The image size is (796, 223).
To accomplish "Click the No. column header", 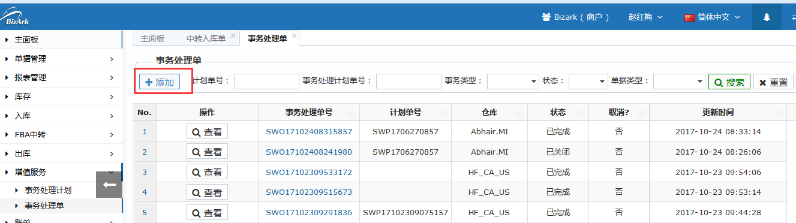I will point(145,112).
